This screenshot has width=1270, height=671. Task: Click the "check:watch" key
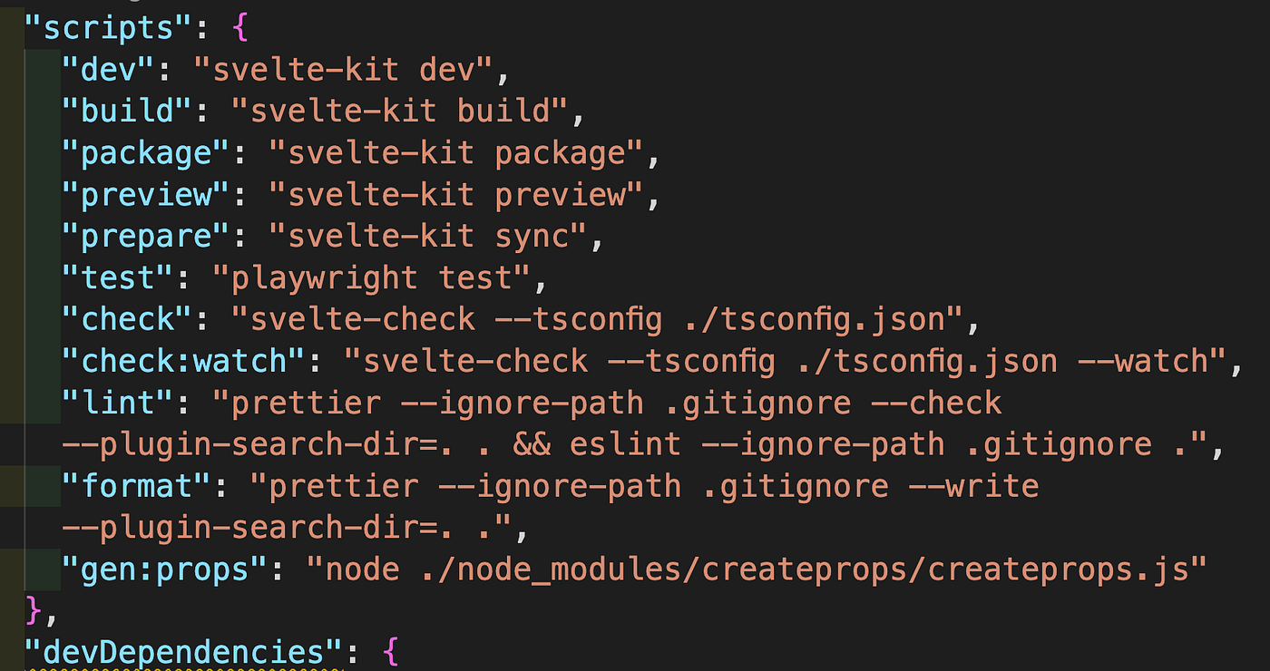coord(184,362)
